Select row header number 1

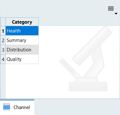point(3,31)
